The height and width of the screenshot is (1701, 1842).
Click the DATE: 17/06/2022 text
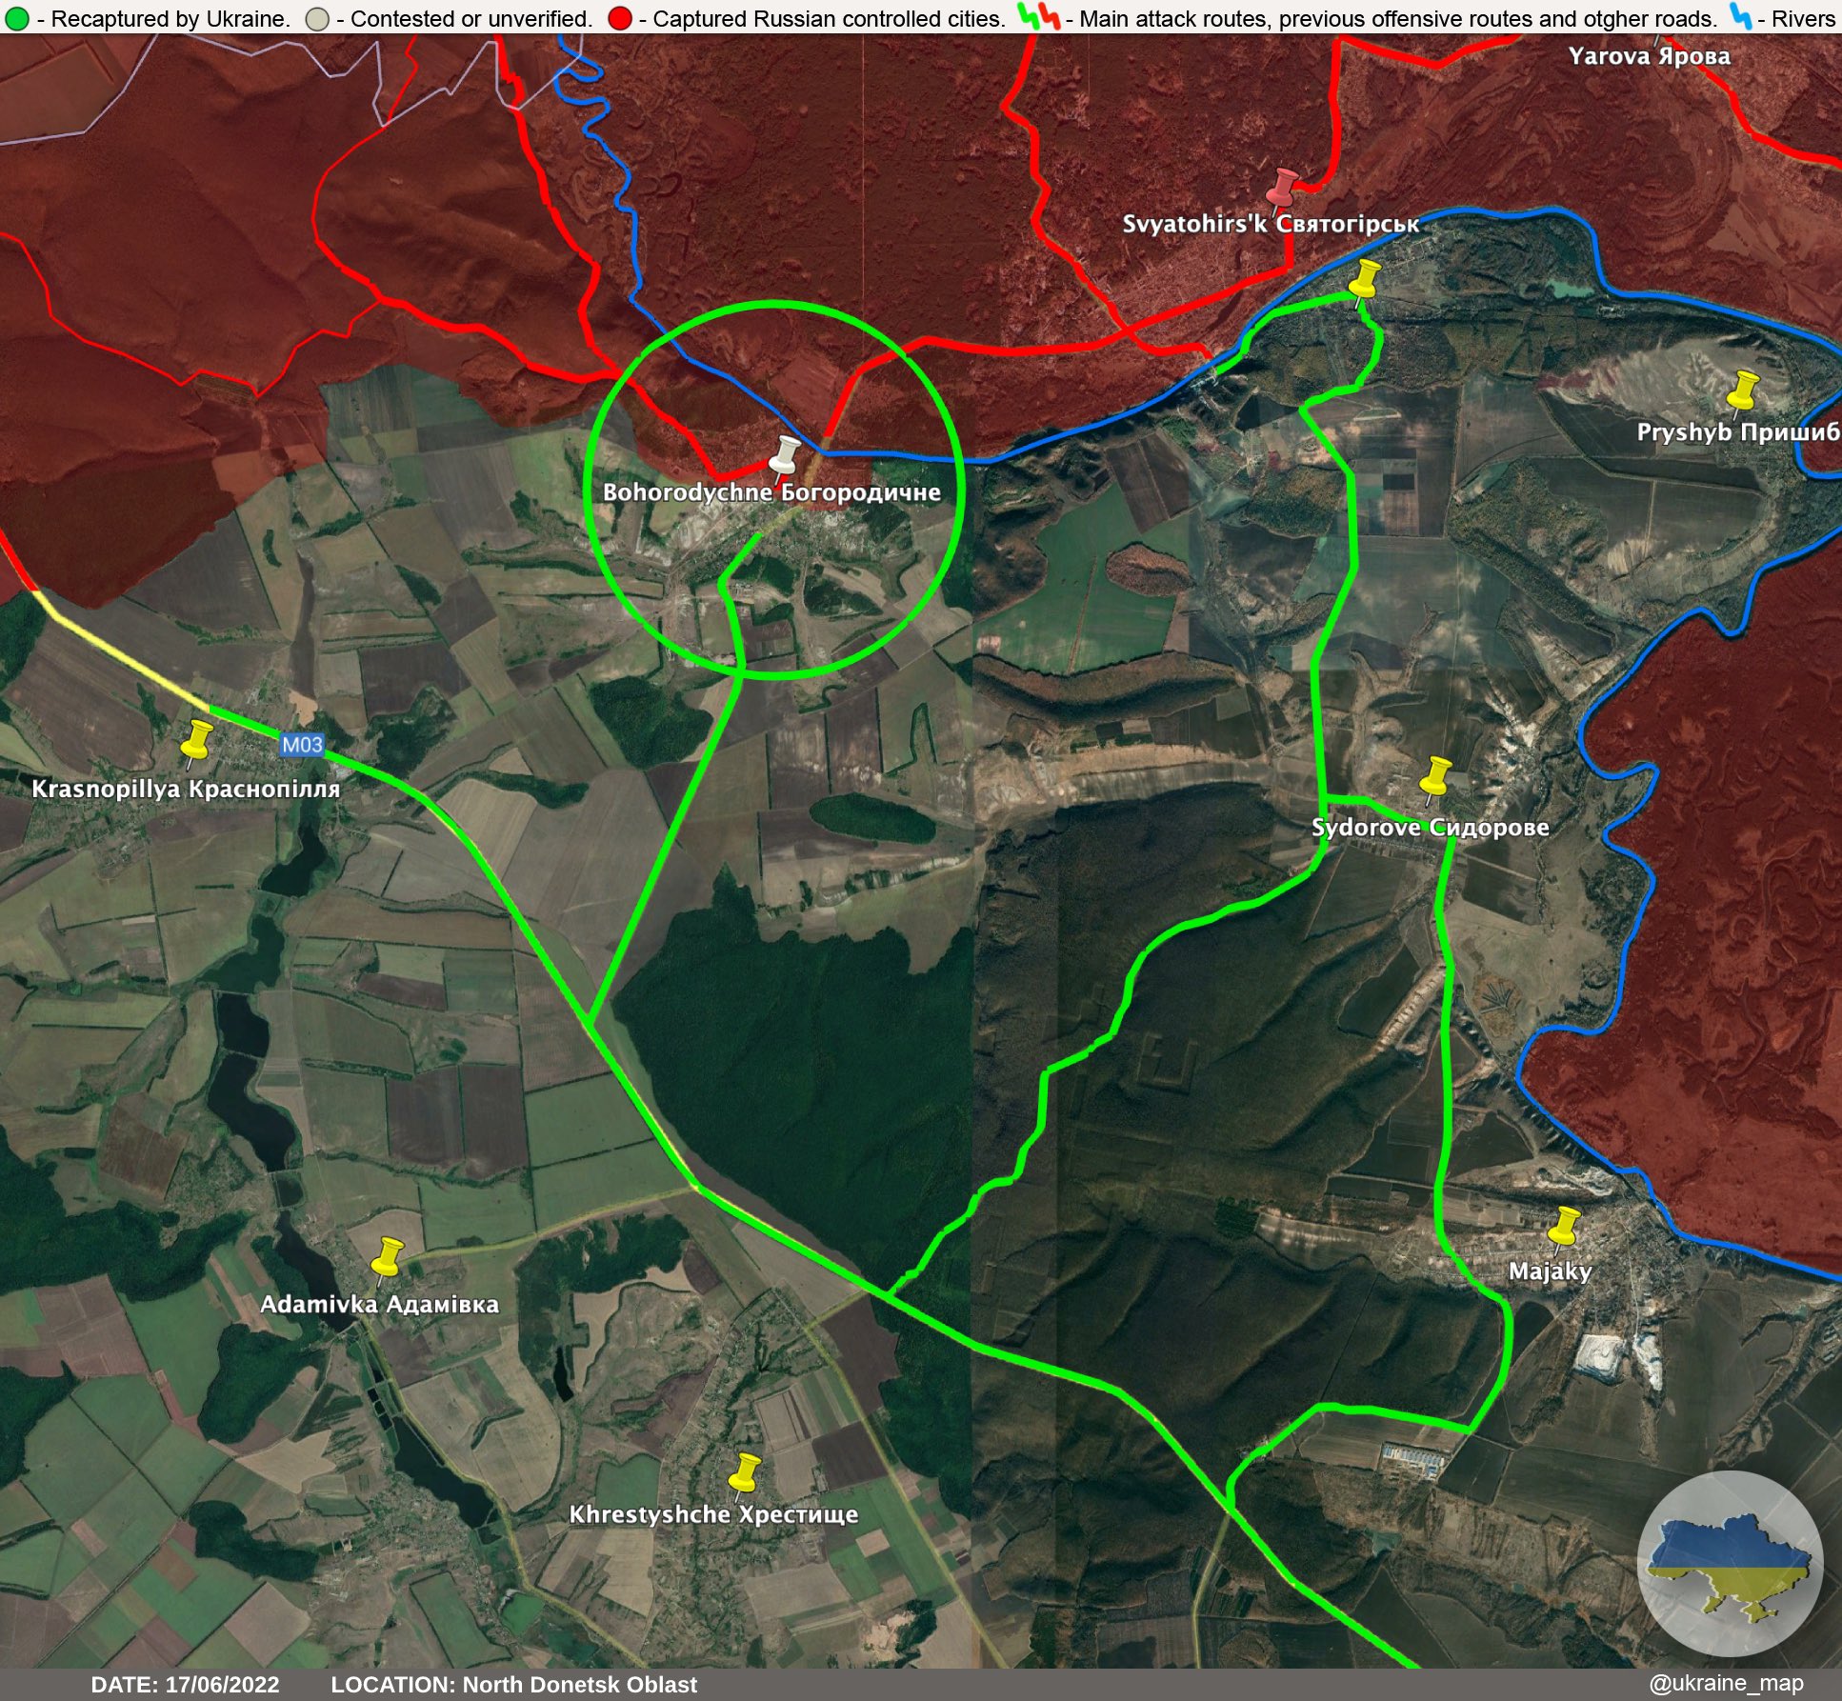coord(185,1684)
